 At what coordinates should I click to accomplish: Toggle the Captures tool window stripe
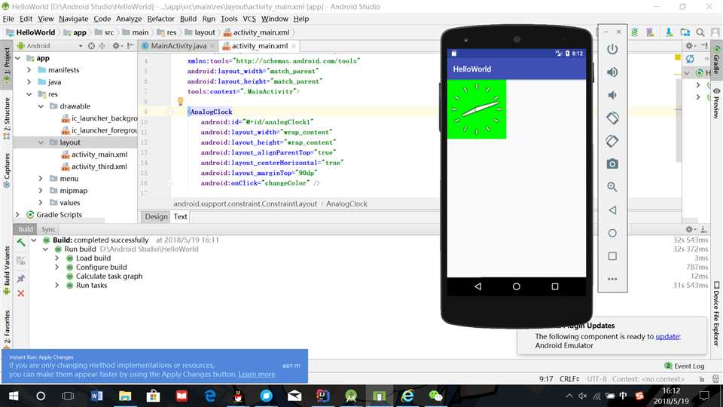(x=7, y=171)
